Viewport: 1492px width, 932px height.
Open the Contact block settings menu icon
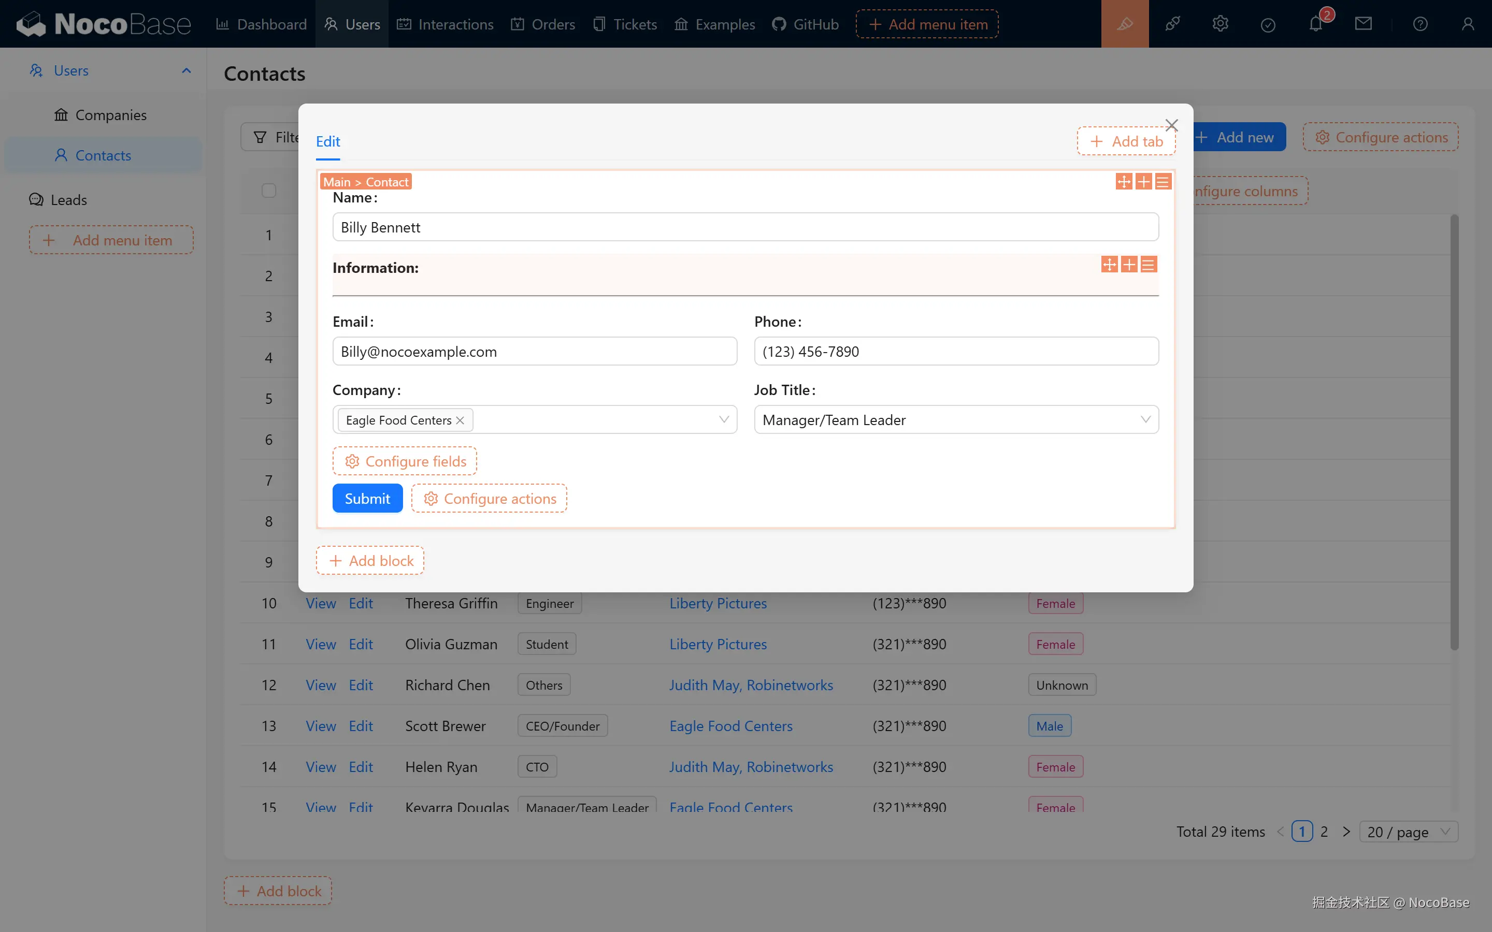click(x=1163, y=181)
